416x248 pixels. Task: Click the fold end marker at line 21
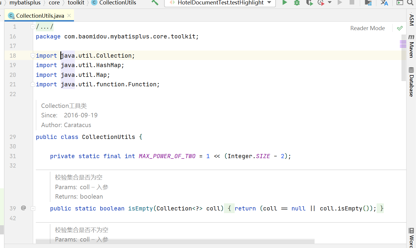[x=33, y=84]
